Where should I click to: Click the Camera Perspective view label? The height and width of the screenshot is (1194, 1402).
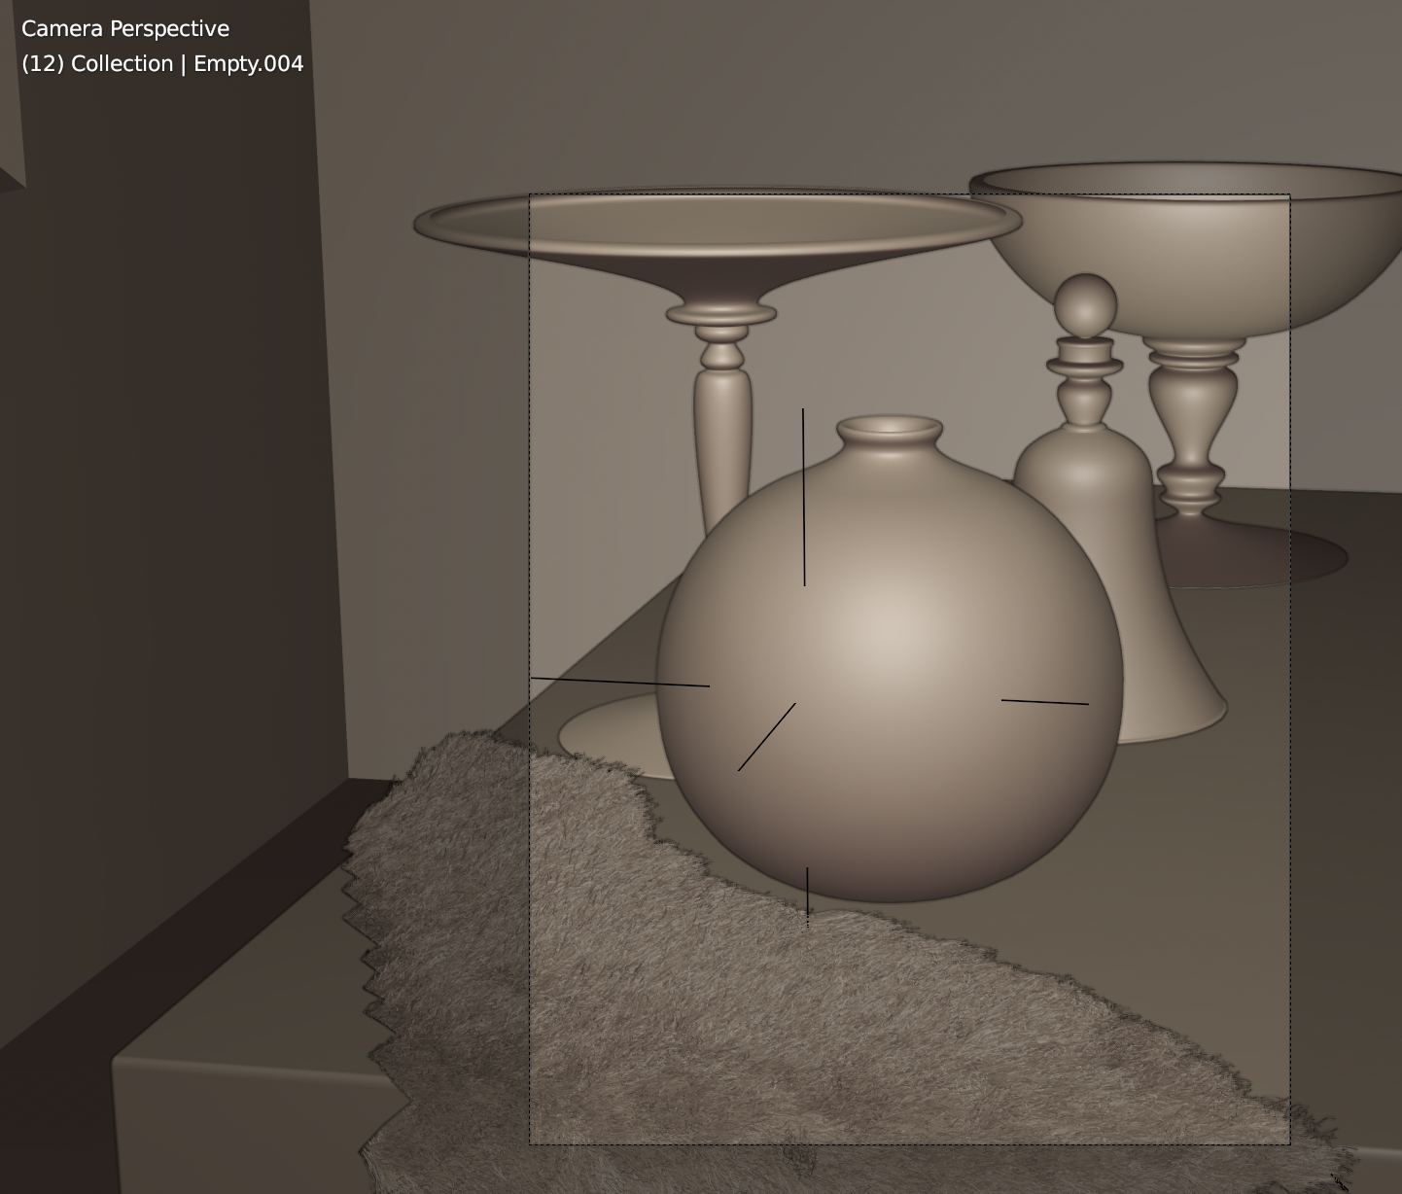[125, 29]
